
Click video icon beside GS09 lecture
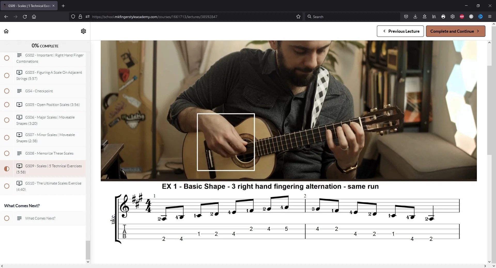[20, 166]
